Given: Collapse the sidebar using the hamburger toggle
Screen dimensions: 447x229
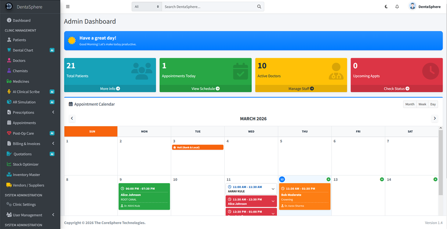Looking at the screenshot, I should [68, 7].
